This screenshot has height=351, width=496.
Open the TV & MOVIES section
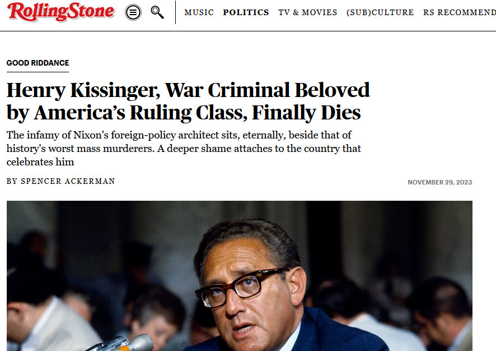(307, 12)
